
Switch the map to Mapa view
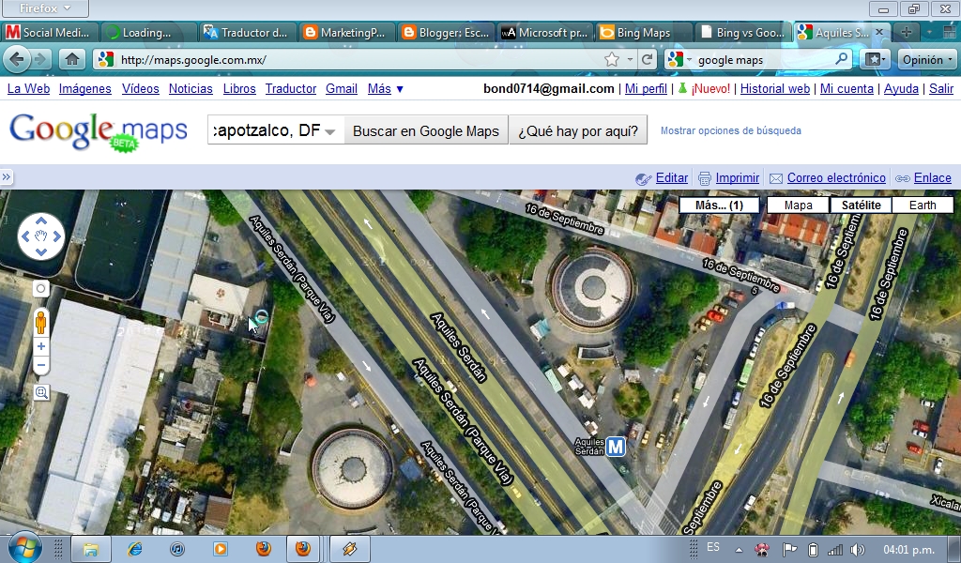[797, 205]
